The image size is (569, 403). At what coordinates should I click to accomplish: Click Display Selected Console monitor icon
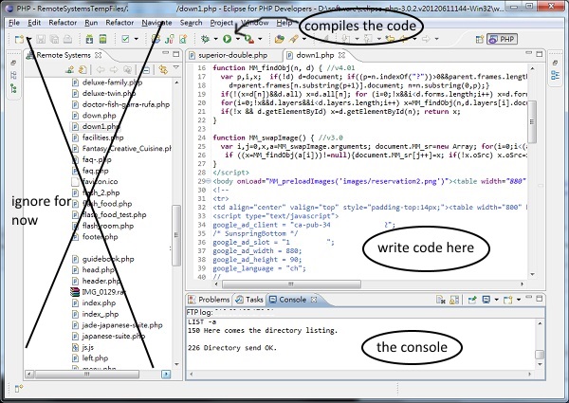(486, 300)
